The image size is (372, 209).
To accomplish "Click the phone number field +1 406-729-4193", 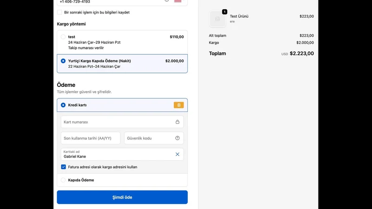I will (x=122, y=2).
